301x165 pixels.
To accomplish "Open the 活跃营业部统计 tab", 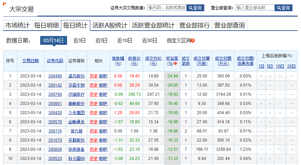I will tap(153, 25).
